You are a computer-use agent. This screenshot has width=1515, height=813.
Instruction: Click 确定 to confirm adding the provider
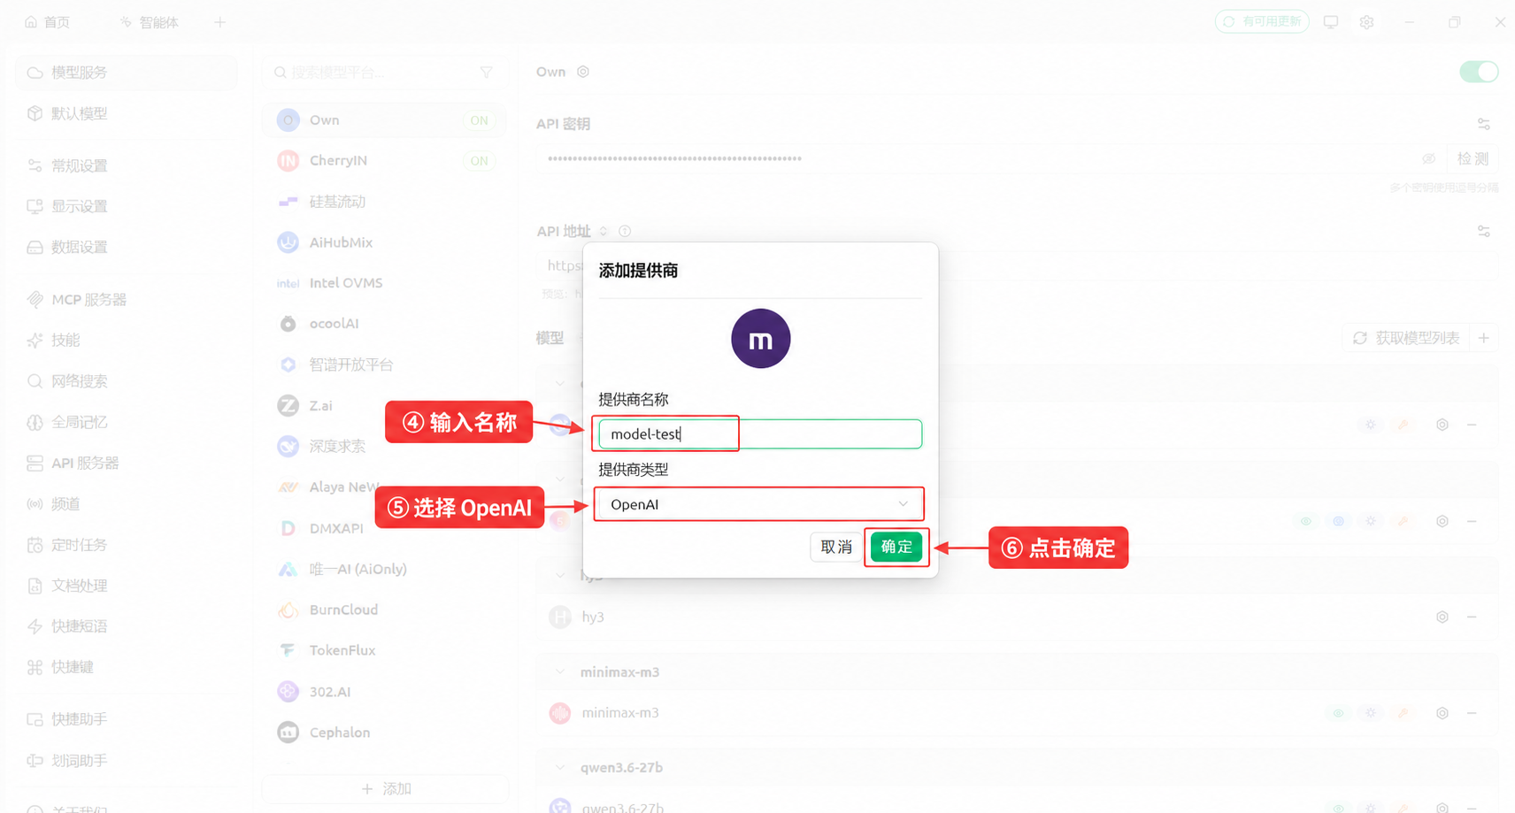(x=896, y=547)
